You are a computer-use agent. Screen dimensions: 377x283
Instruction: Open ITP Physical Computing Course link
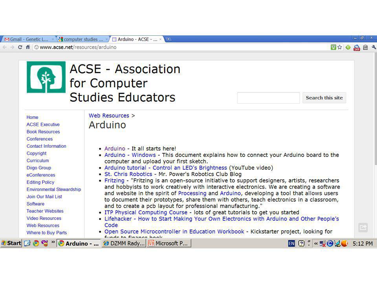coord(146,213)
